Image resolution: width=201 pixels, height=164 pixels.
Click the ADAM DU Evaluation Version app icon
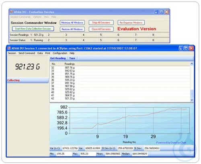pos(12,12)
